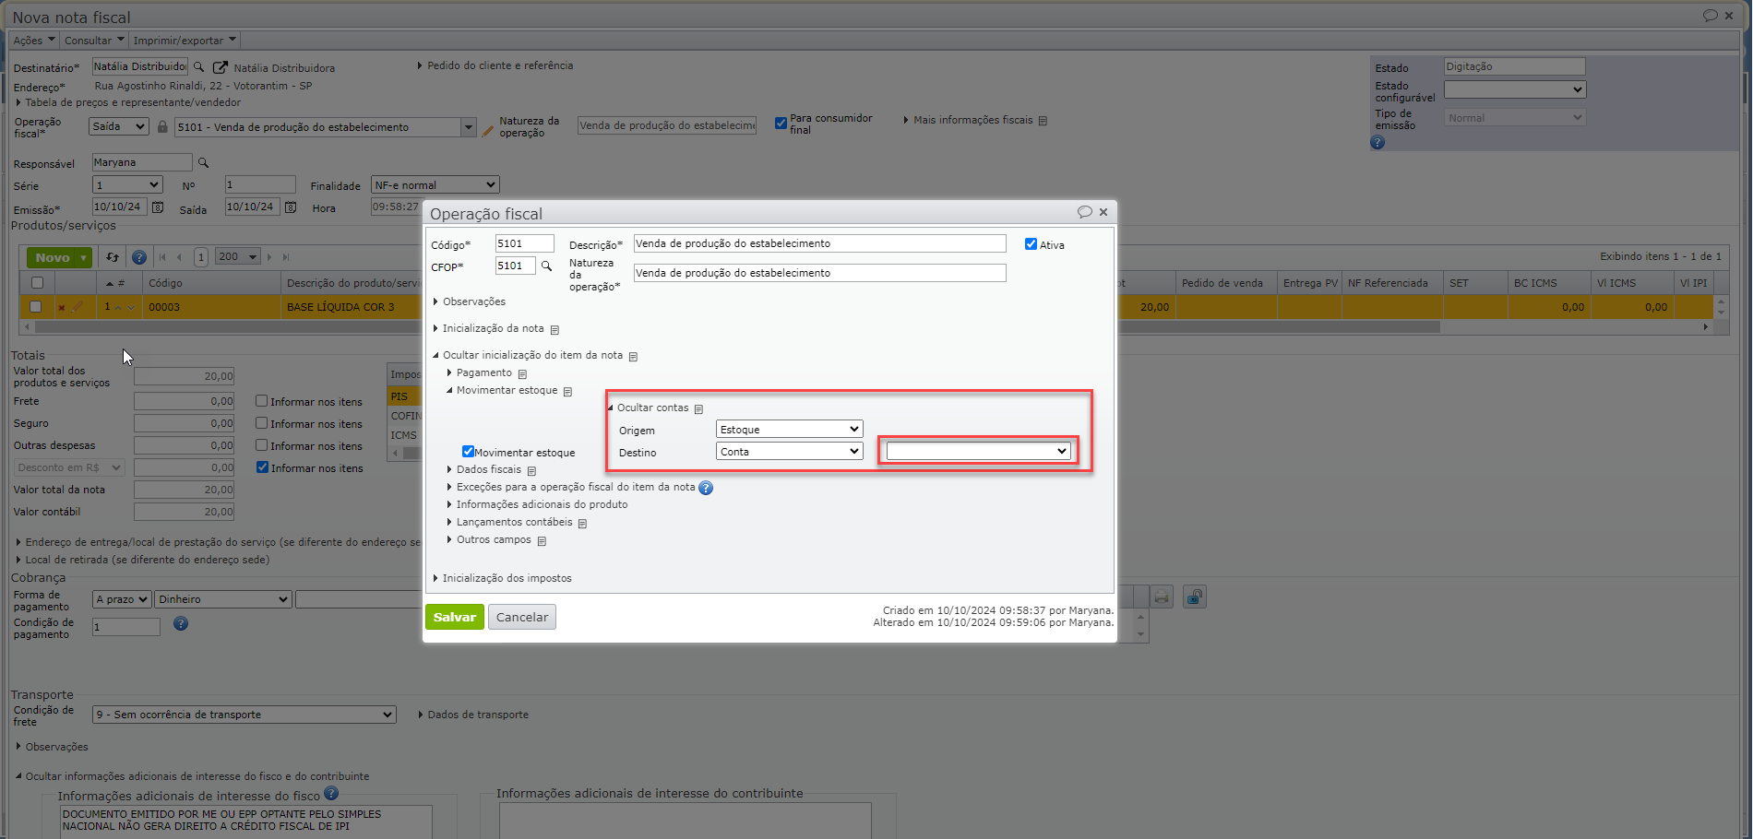Expand Dados de transporte section

pos(473,715)
